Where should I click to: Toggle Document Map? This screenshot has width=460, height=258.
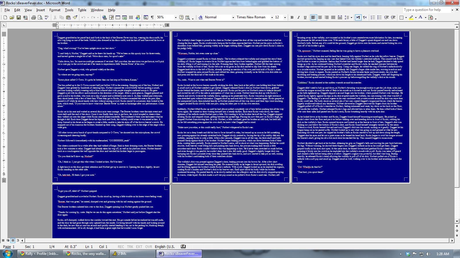click(x=146, y=17)
